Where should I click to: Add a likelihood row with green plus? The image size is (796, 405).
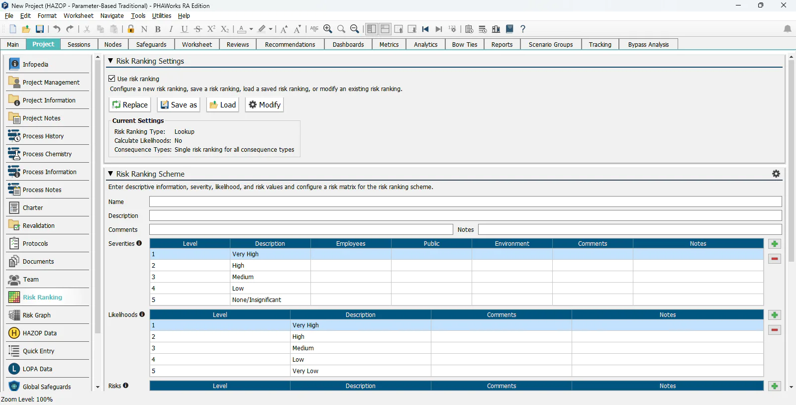click(775, 315)
